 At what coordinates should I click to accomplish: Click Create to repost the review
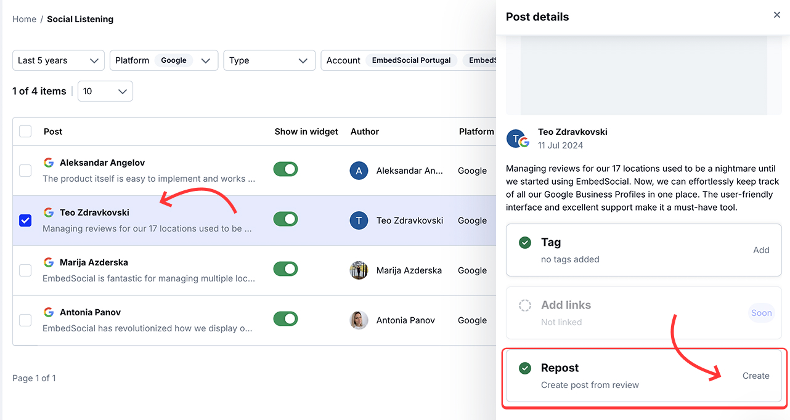click(755, 376)
